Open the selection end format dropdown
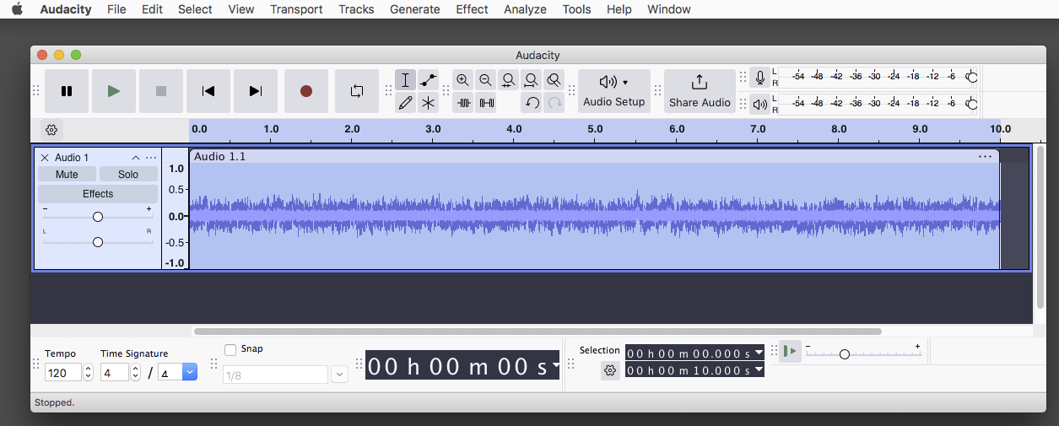Screen dimensions: 1059x426 759,370
